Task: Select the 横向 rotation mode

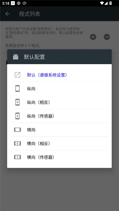Action: 59,130
